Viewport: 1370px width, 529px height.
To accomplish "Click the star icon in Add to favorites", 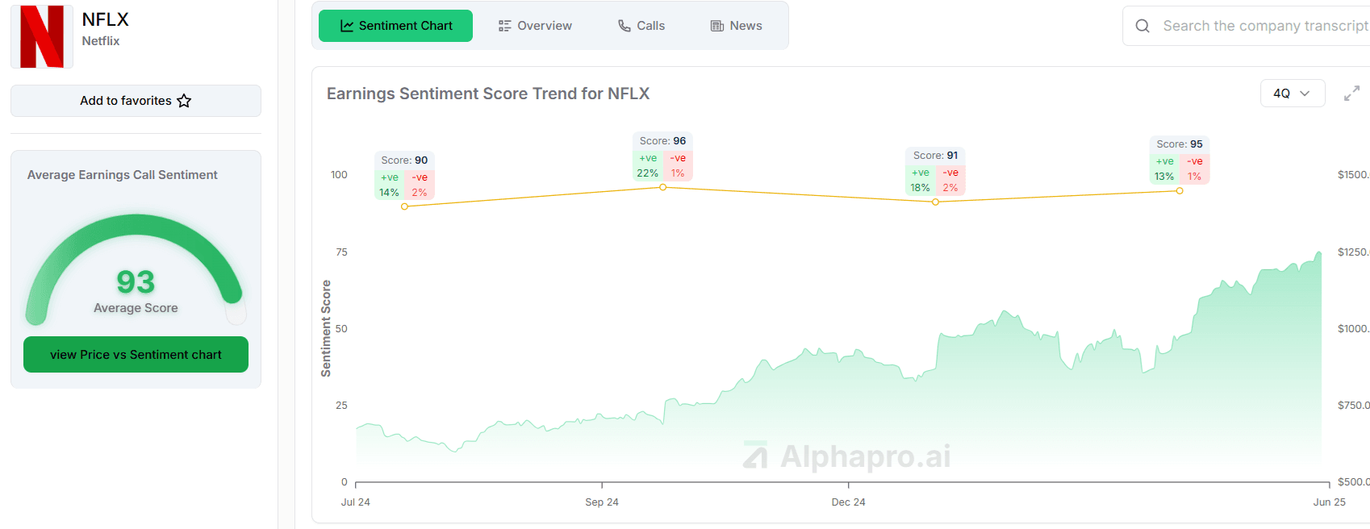I will click(x=184, y=101).
